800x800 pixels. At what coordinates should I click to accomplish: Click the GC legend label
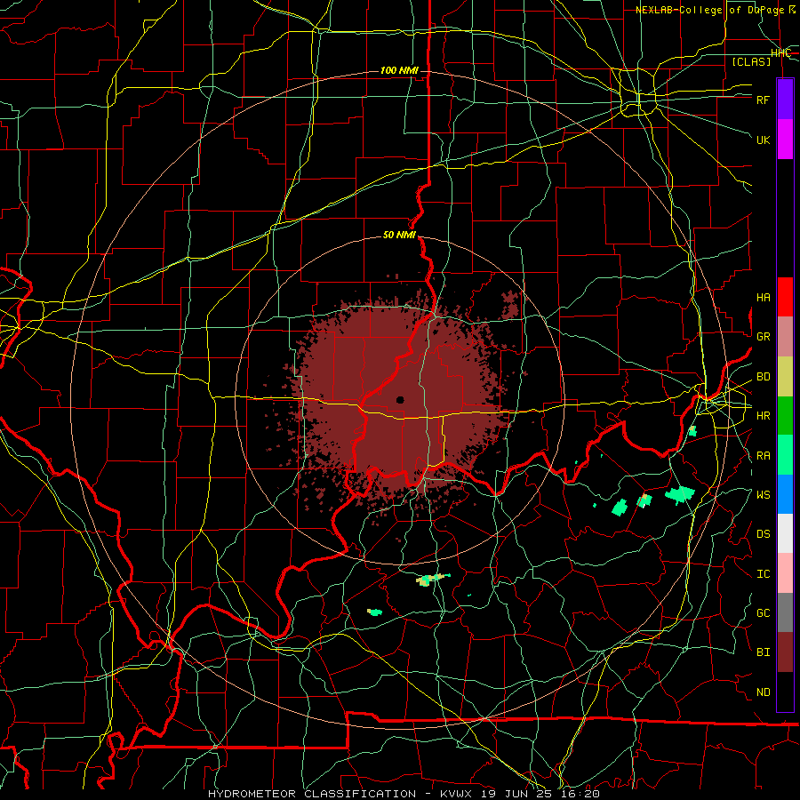click(x=764, y=613)
